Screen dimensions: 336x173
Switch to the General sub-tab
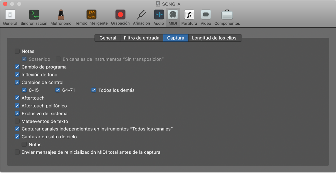pos(108,38)
